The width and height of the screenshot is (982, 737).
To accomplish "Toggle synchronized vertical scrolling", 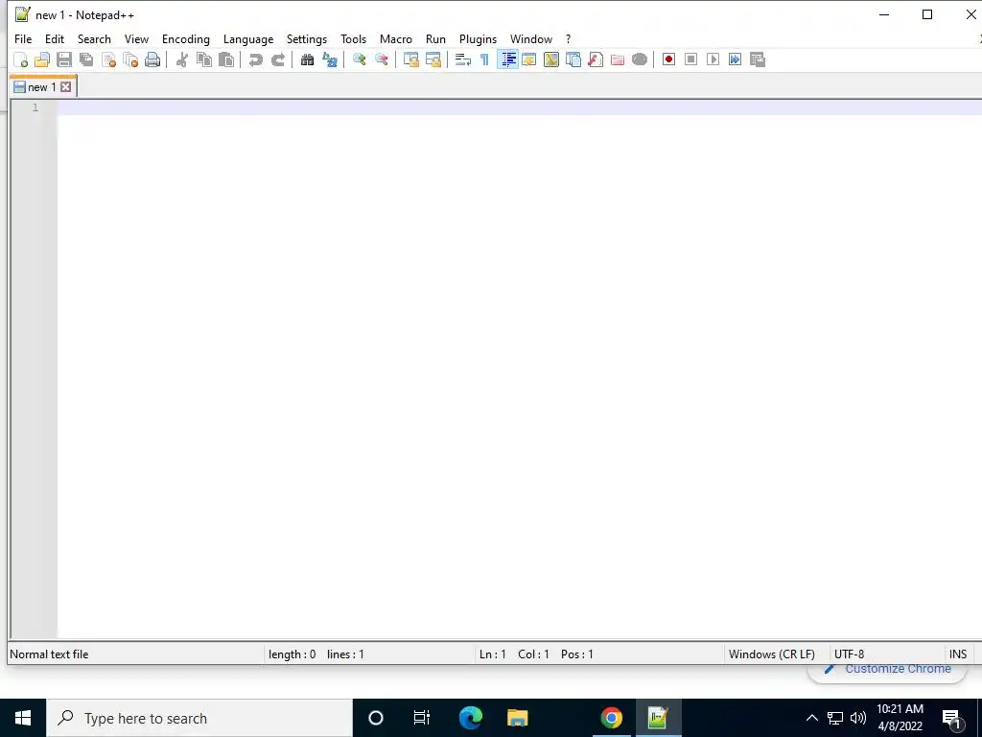I will [x=410, y=59].
